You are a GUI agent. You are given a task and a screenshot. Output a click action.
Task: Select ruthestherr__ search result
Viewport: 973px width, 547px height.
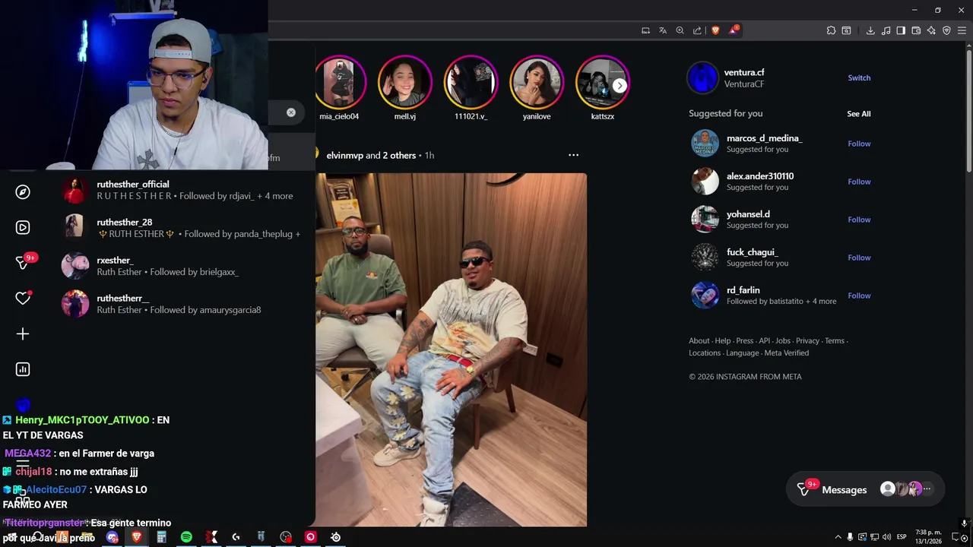[x=182, y=304]
